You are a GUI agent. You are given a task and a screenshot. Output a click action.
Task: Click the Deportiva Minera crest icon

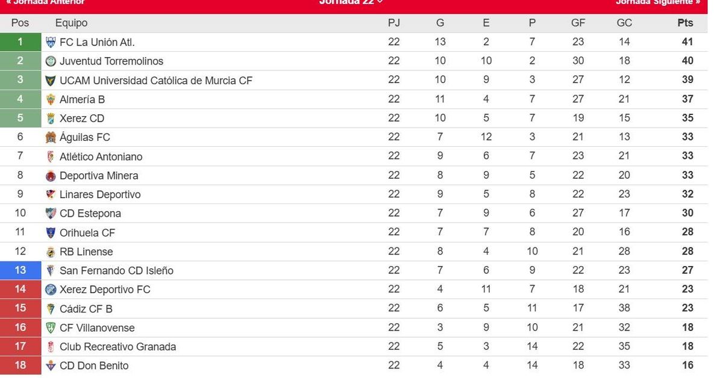pos(51,176)
